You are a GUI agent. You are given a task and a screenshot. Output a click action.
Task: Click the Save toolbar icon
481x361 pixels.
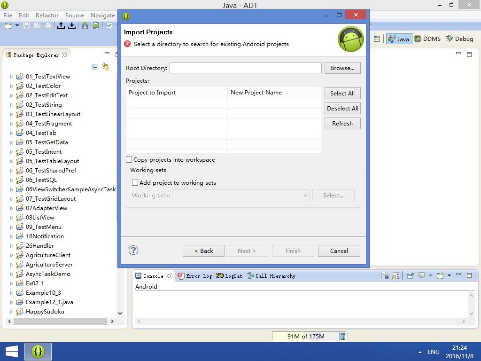click(27, 25)
